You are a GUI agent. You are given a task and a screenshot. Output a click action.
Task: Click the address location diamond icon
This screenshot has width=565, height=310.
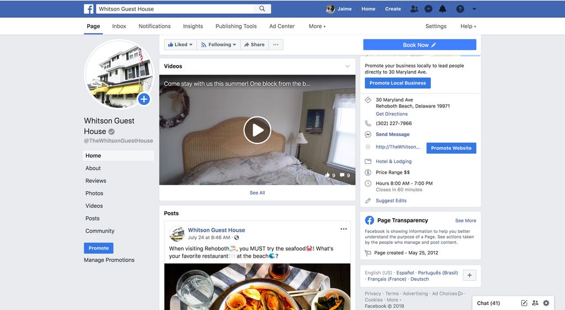tap(368, 100)
